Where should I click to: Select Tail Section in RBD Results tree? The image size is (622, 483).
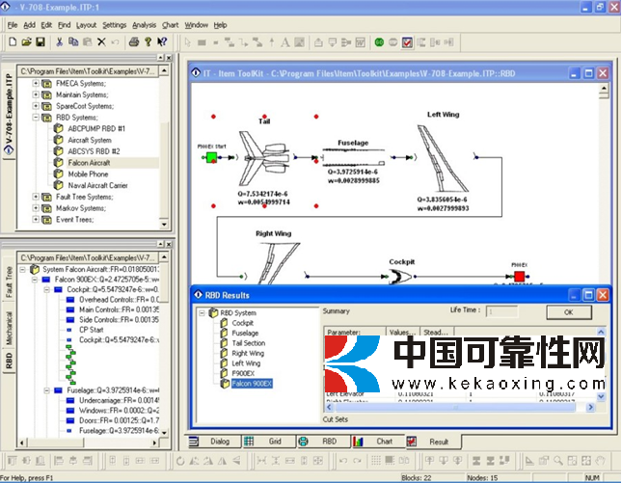248,343
